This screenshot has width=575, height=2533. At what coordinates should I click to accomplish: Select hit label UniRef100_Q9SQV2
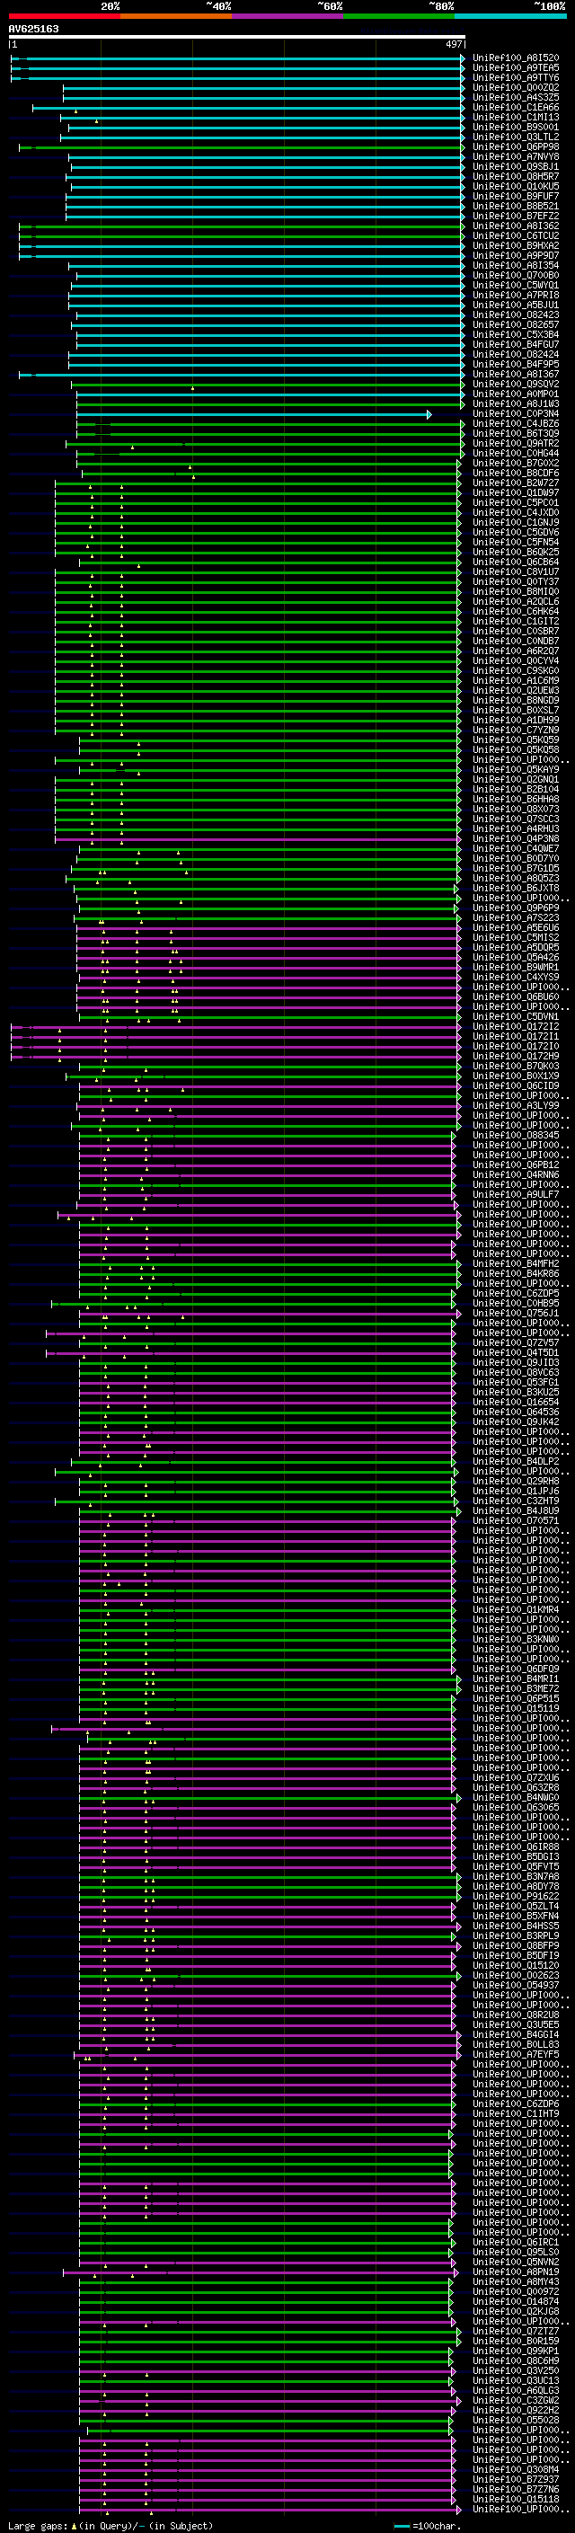516,384
